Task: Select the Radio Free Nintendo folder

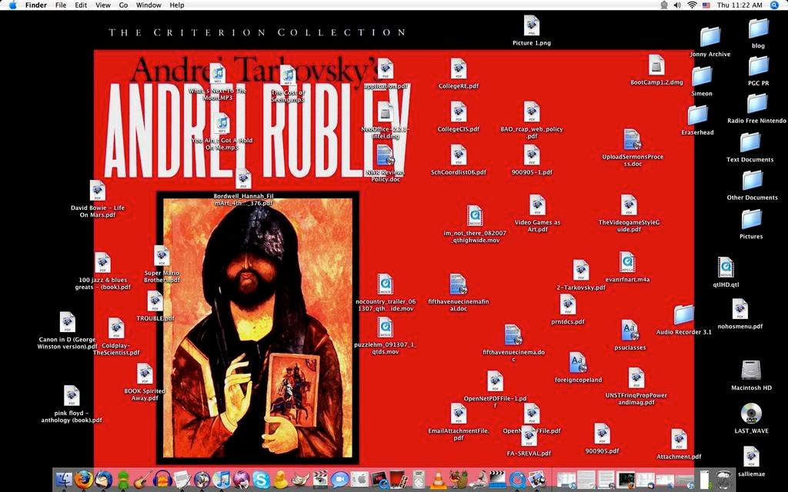Action: click(757, 104)
